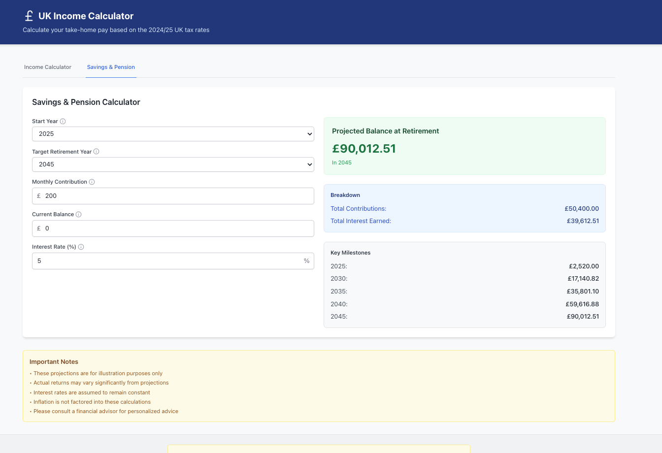Click the Projected Balance £90,012.51 figure
This screenshot has height=453, width=662.
[364, 148]
